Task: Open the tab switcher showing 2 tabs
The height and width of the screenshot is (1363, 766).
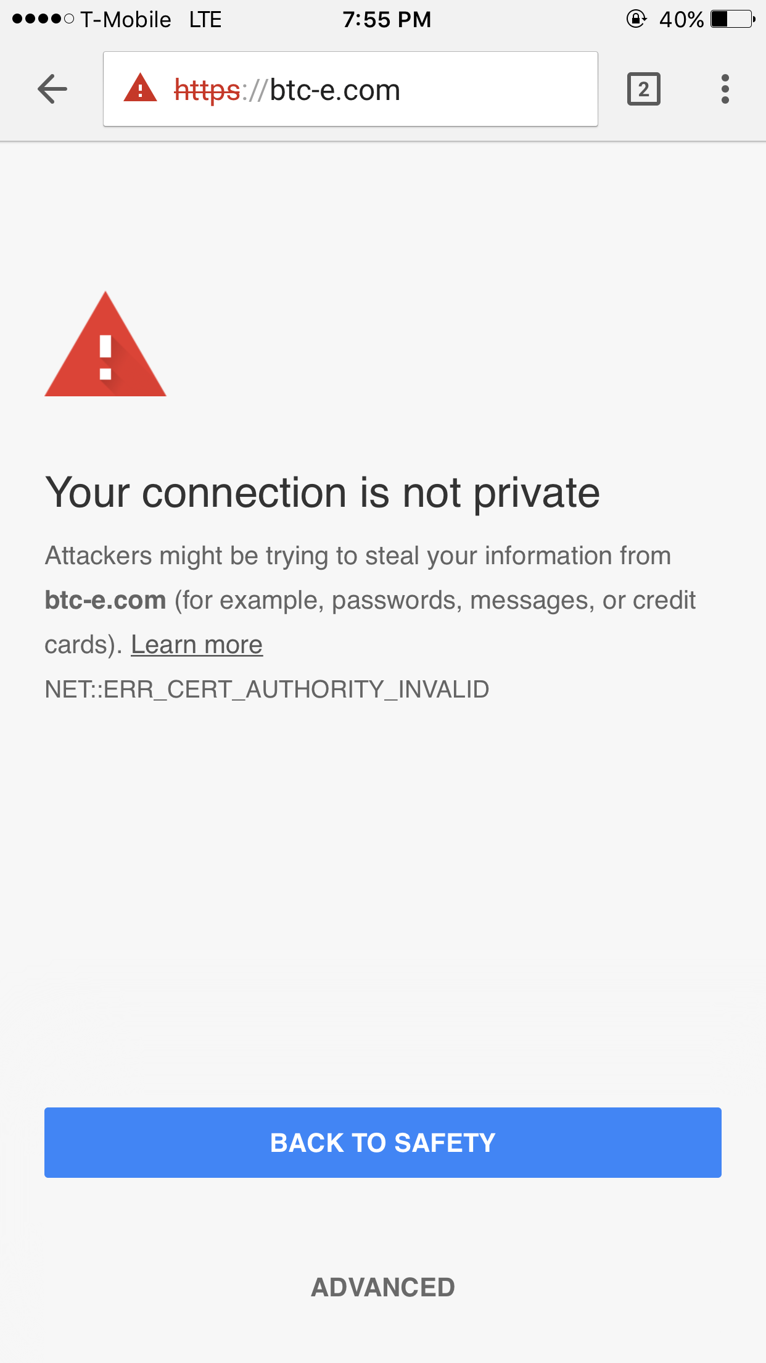Action: point(644,90)
